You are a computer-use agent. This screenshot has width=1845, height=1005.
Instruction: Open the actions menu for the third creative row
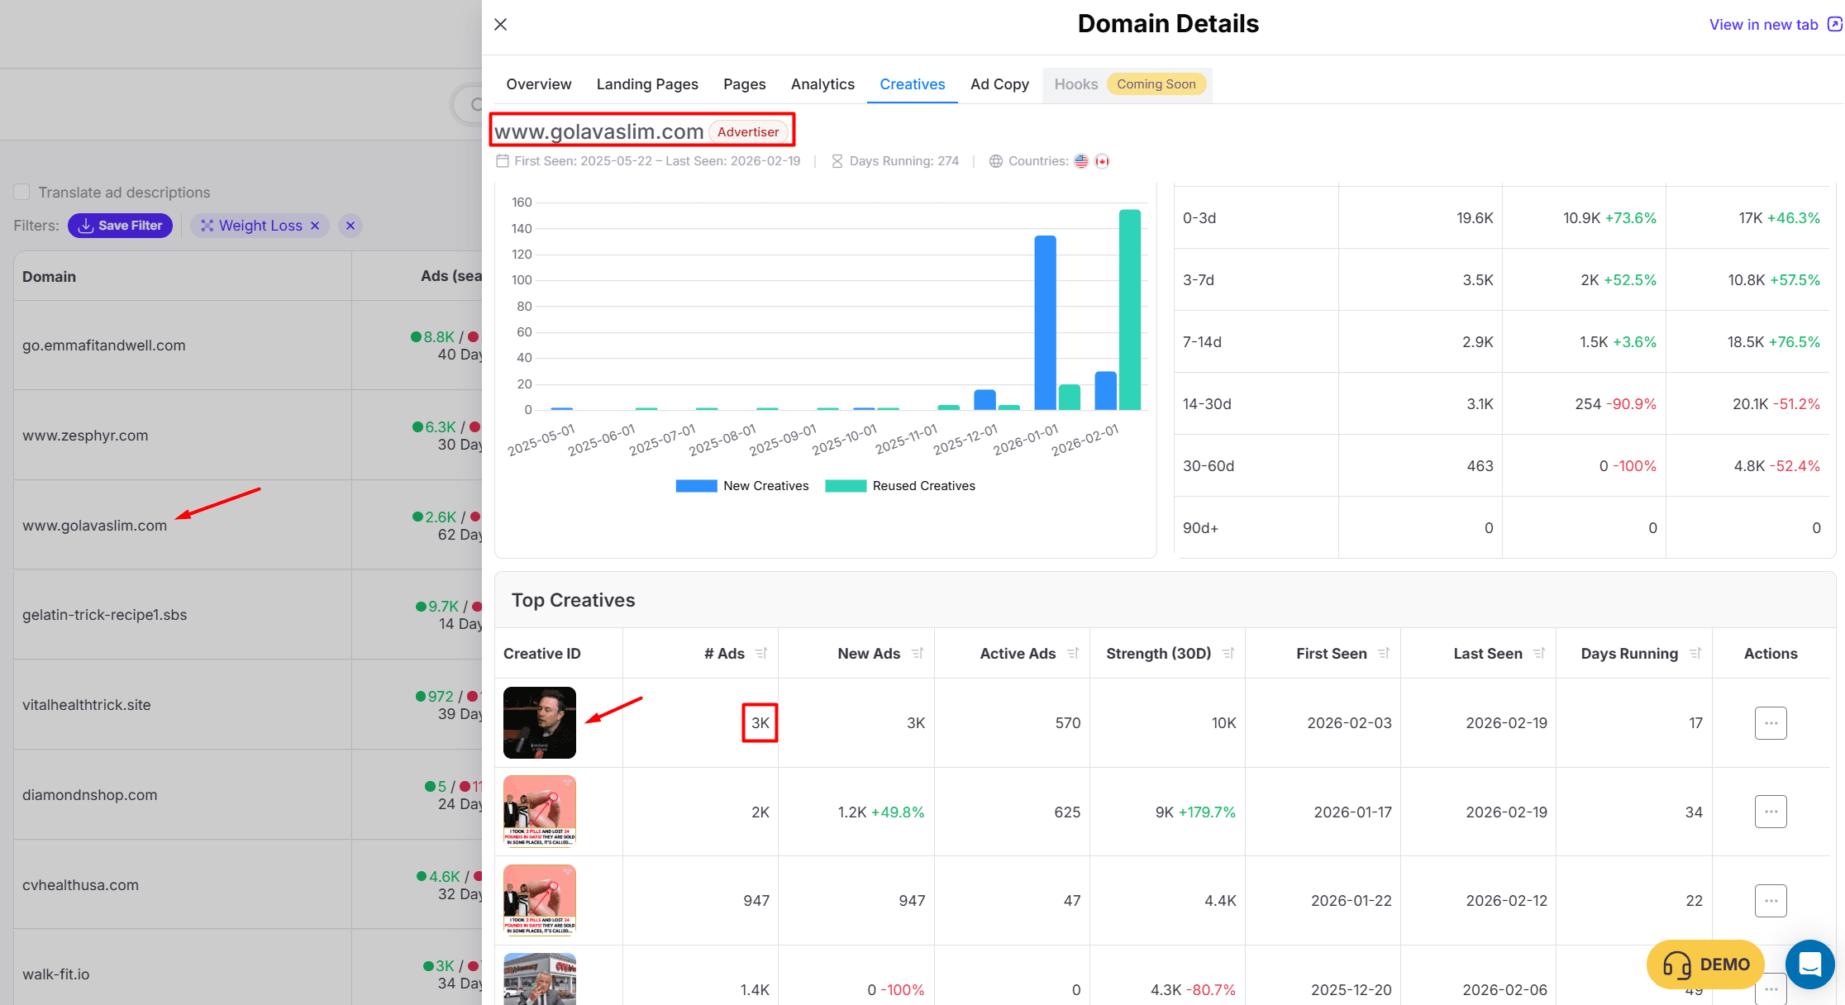pos(1771,901)
